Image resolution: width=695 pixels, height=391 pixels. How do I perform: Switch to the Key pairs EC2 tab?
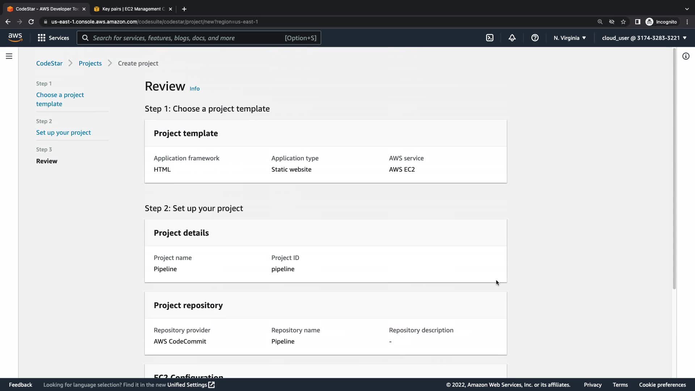pyautogui.click(x=133, y=9)
